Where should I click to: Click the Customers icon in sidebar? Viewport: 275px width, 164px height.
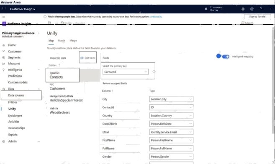point(4,51)
